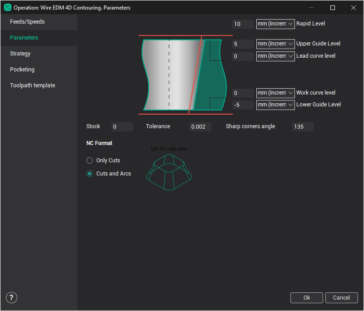The width and height of the screenshot is (364, 311).
Task: Click the application logo in title bar
Action: 7,8
